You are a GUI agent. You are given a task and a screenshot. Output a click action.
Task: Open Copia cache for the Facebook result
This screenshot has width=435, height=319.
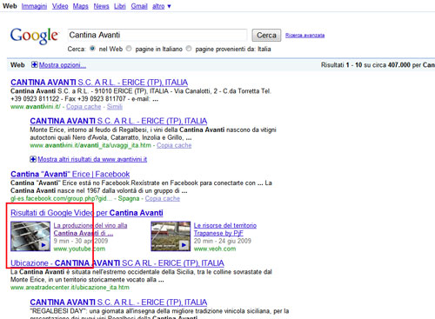[x=163, y=198]
